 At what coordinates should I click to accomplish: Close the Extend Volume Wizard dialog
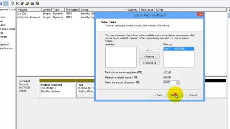pyautogui.click(x=200, y=14)
